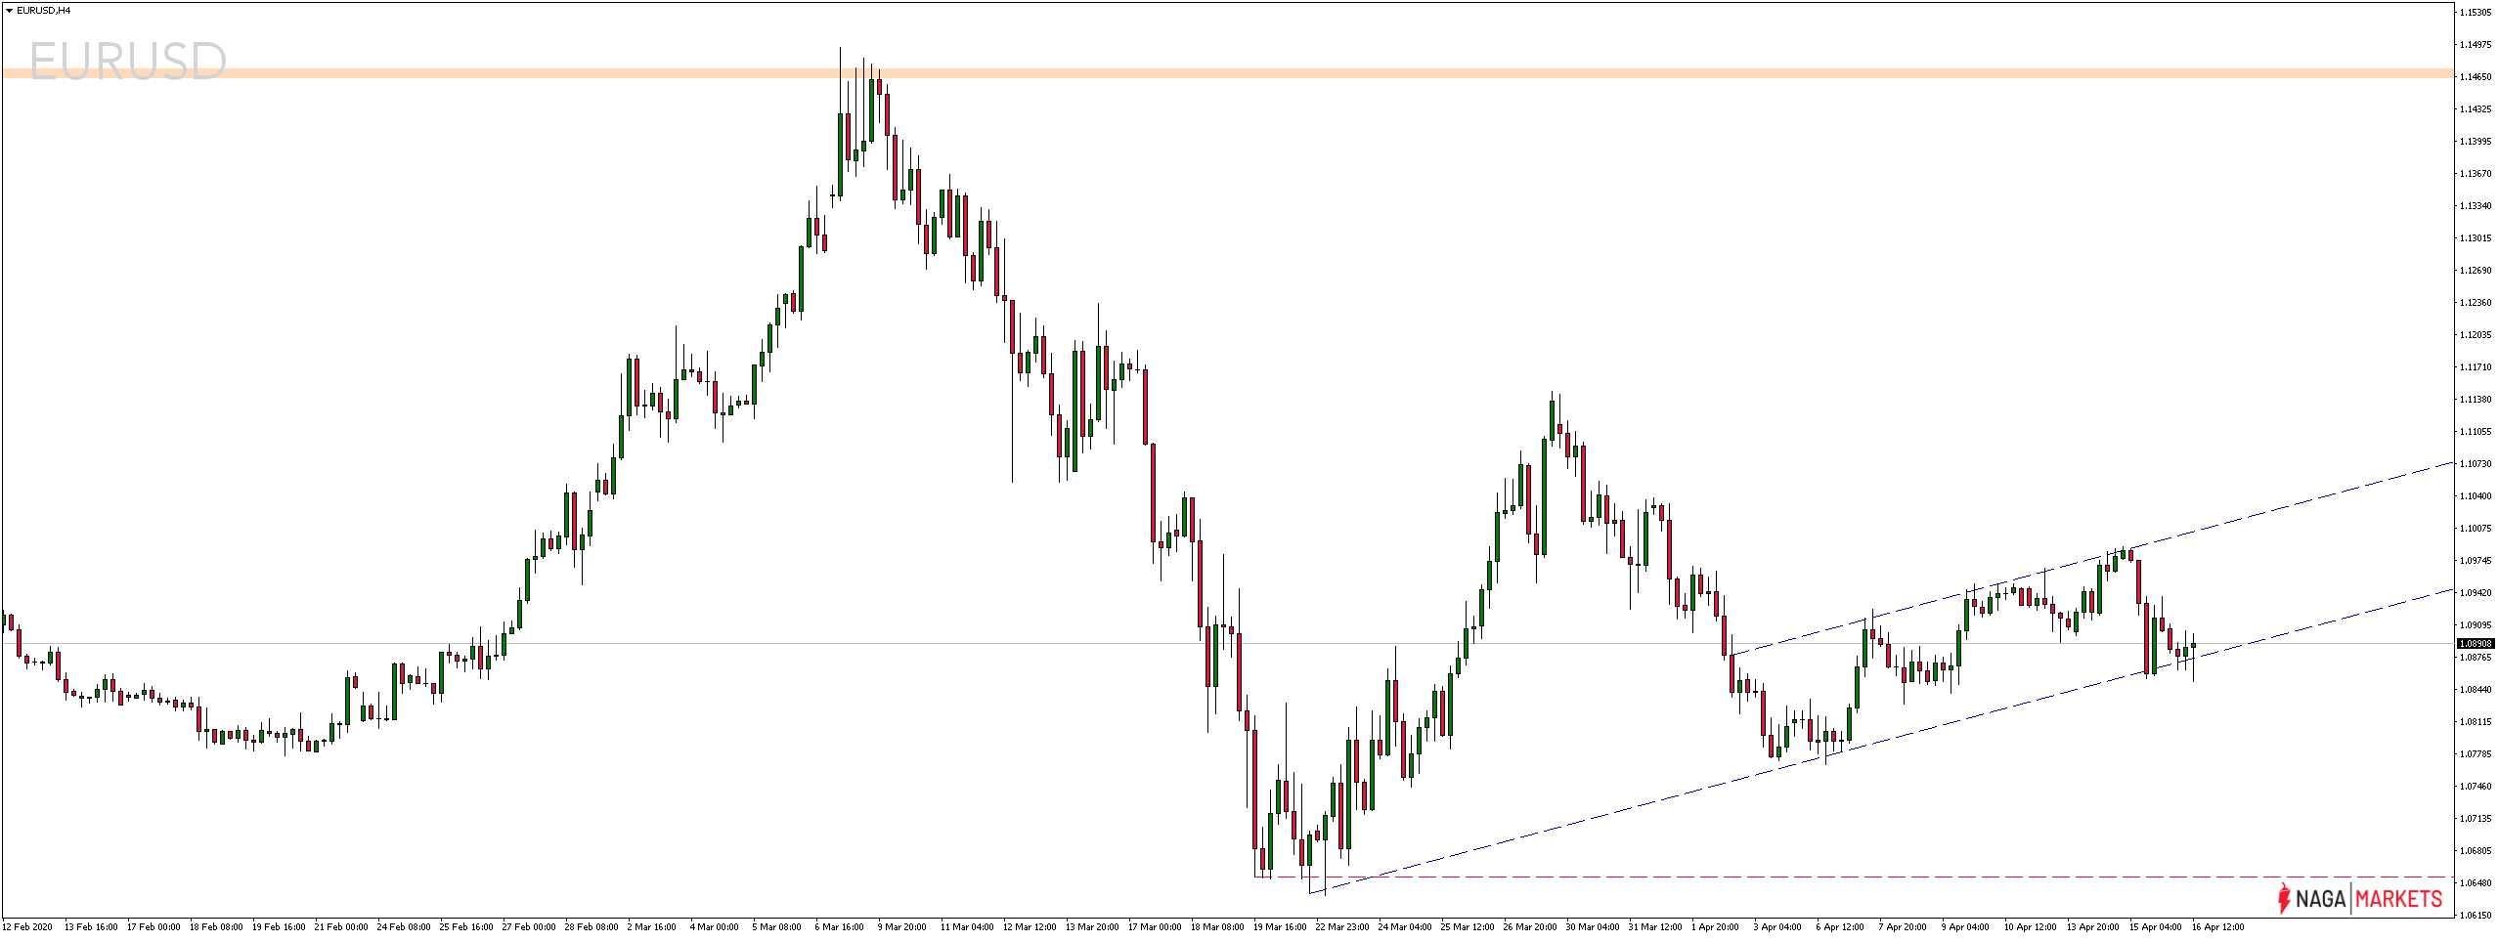The width and height of the screenshot is (2499, 942).
Task: Click the red MARKETS brand text
Action: [x=2399, y=899]
